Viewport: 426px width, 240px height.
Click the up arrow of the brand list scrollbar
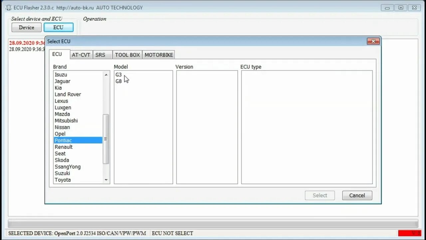(x=106, y=75)
